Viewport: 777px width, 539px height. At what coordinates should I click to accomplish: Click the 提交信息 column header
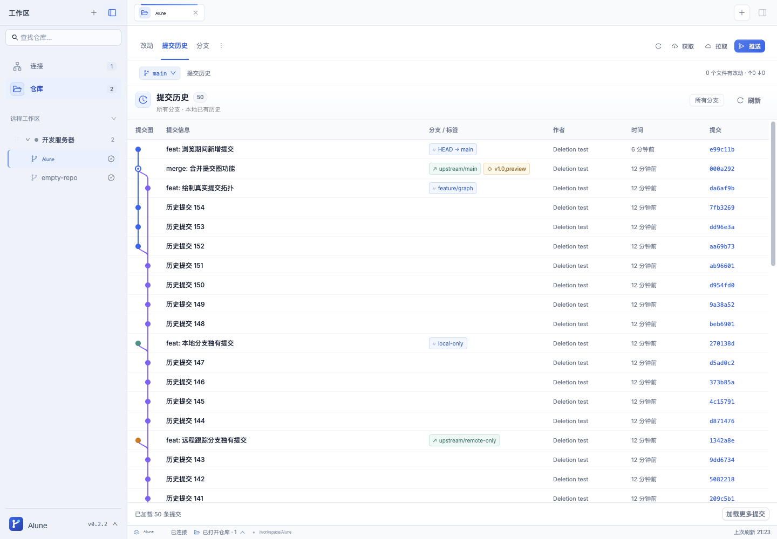pyautogui.click(x=178, y=130)
